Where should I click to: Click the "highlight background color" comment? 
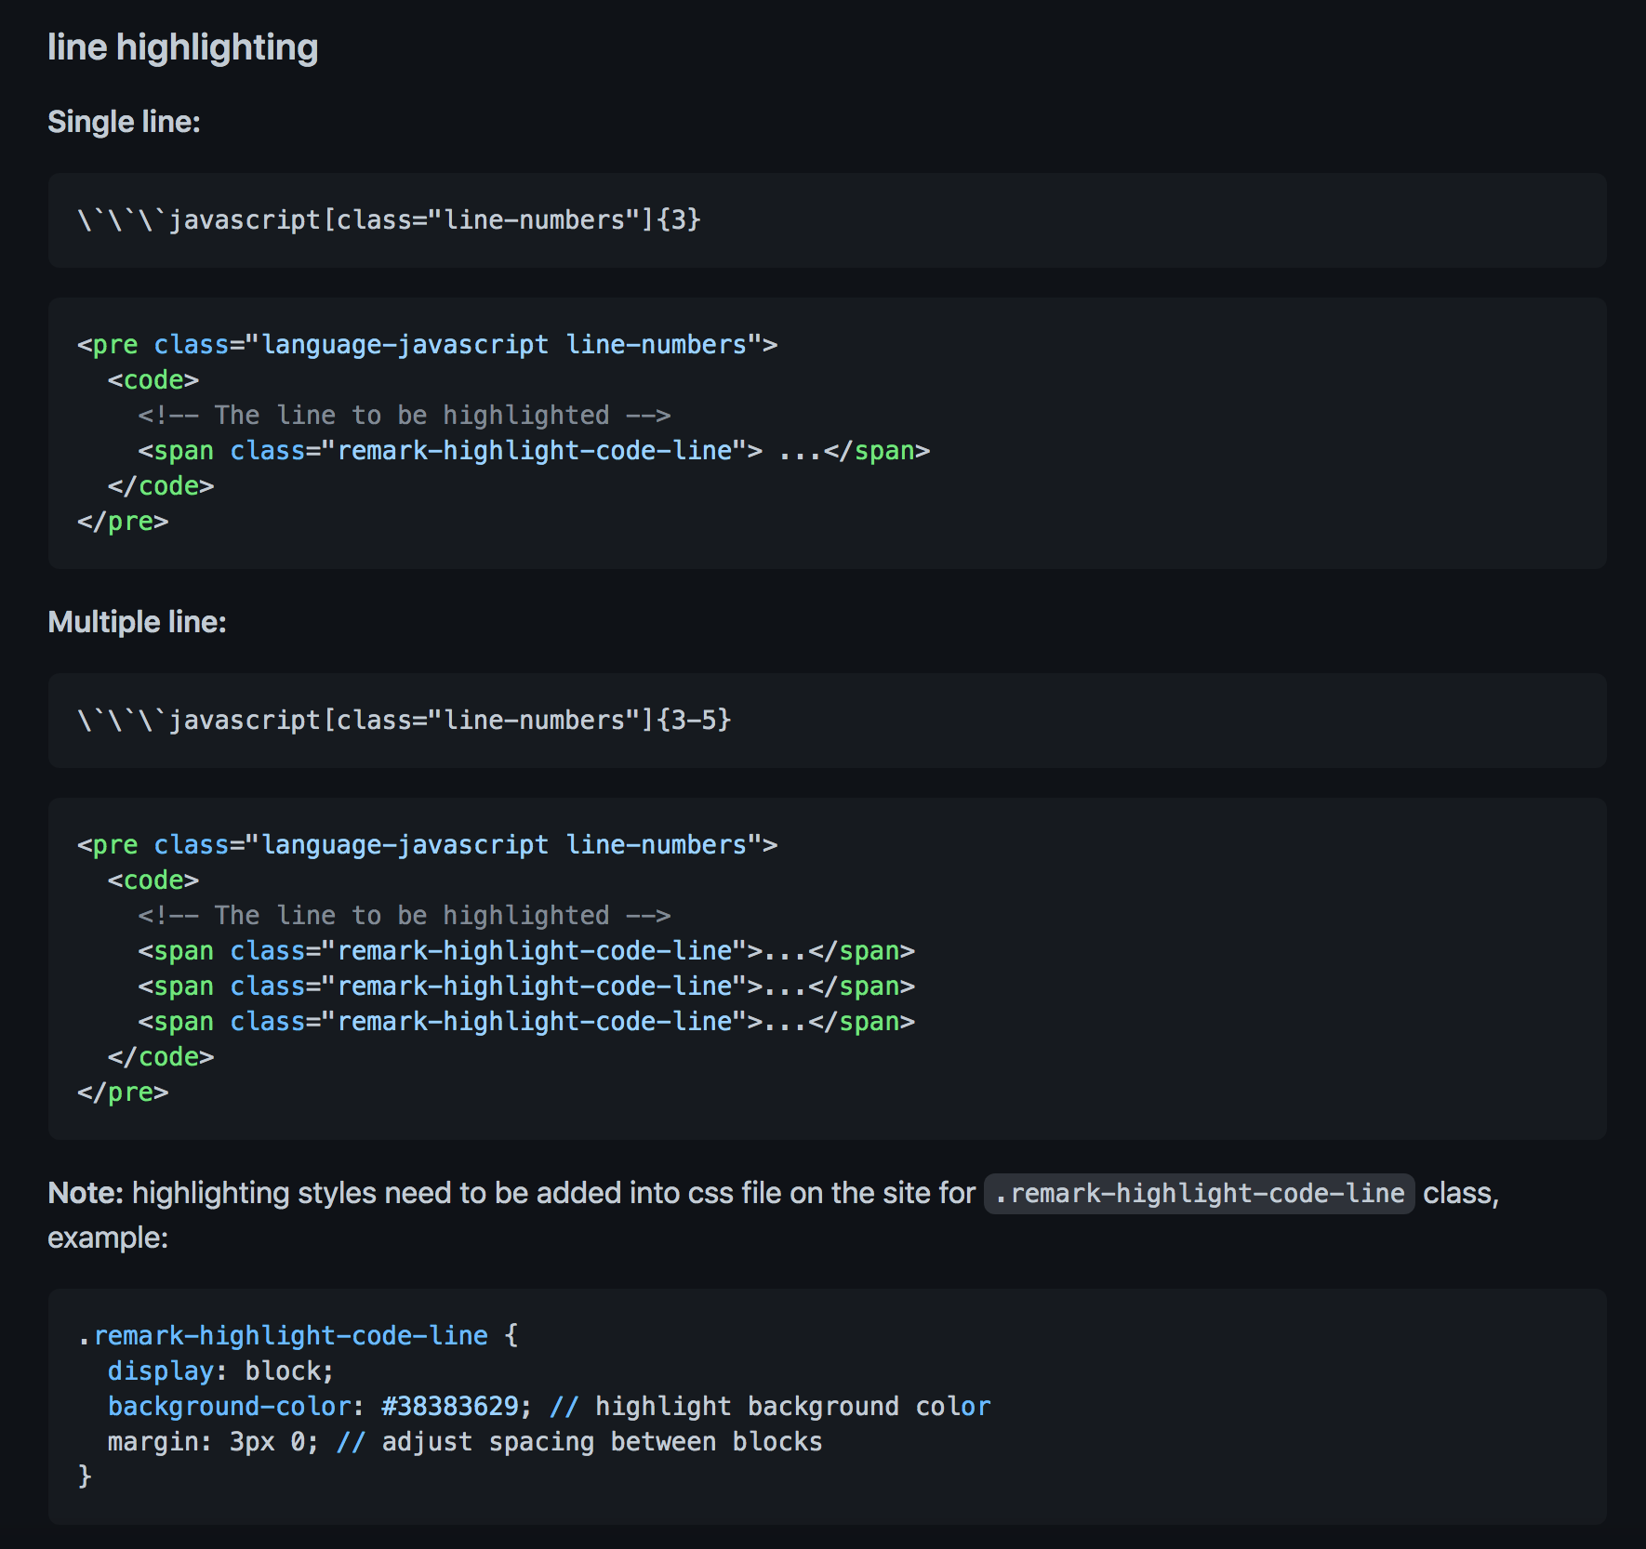click(770, 1406)
